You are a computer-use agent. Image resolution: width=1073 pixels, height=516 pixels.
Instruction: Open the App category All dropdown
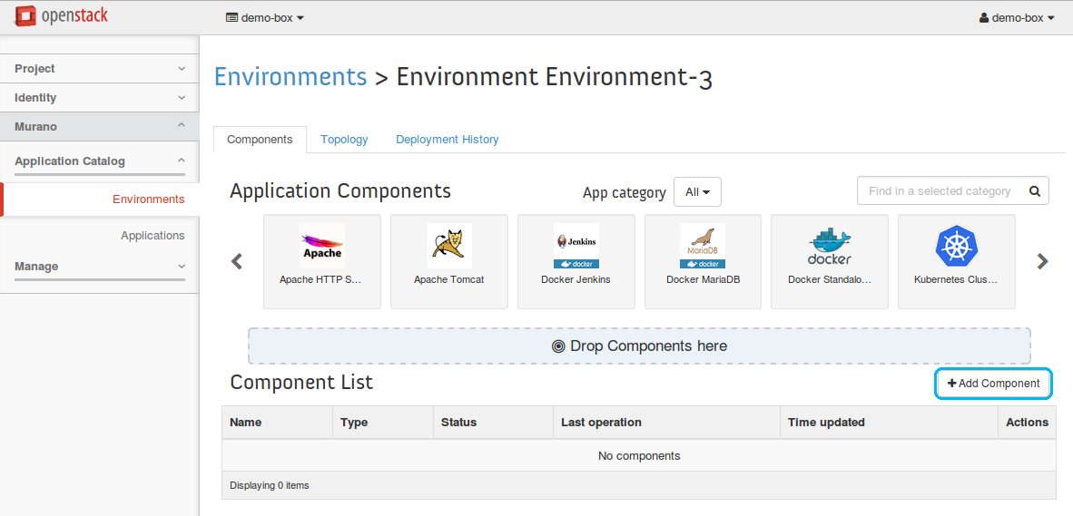[697, 192]
